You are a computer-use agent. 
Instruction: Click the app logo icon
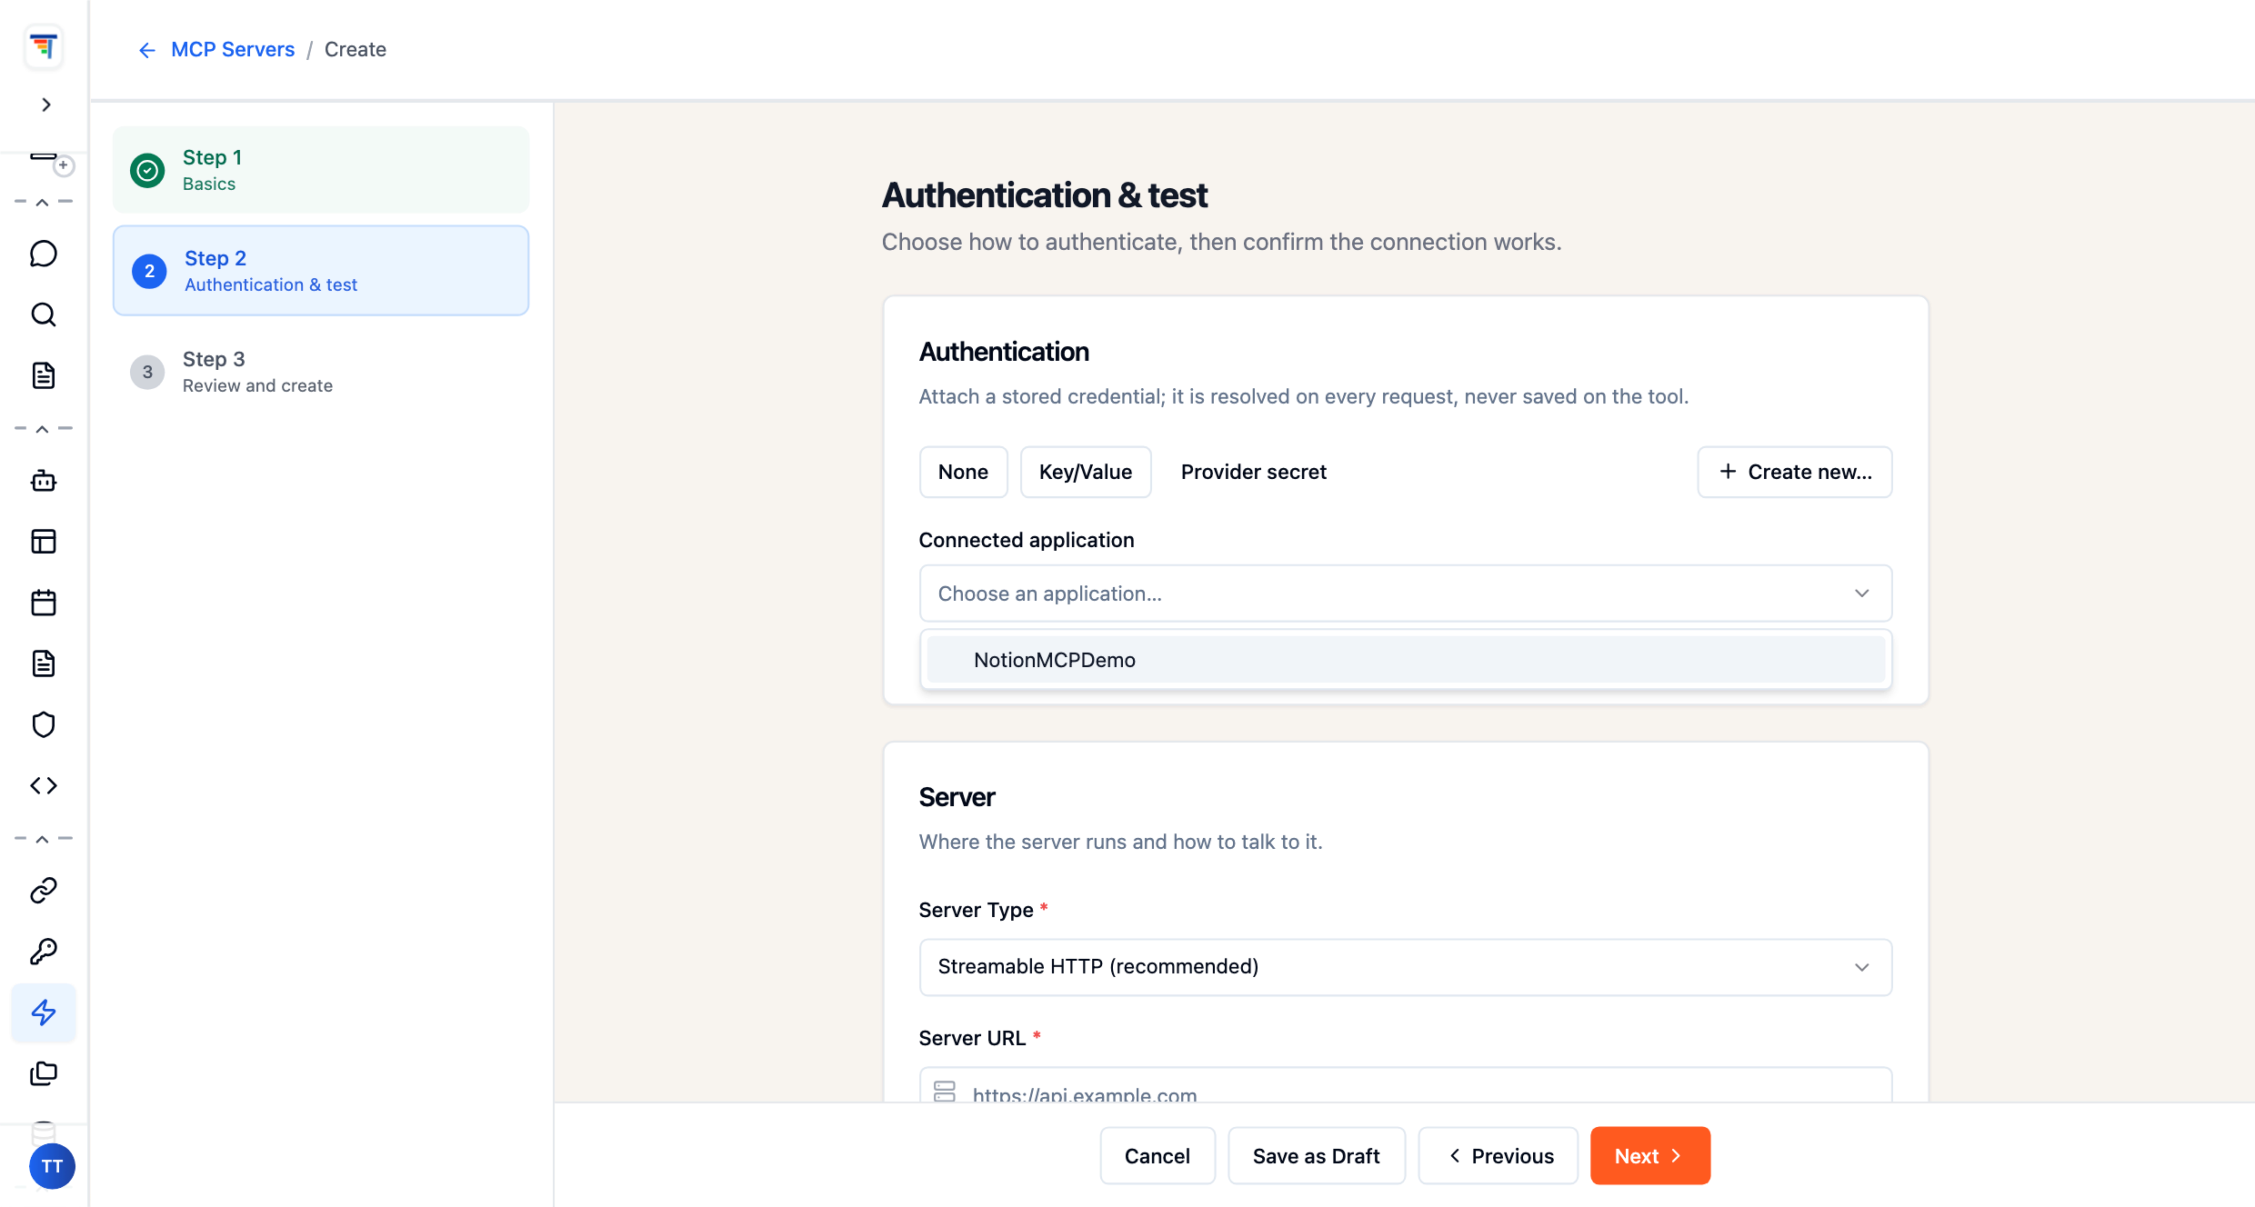tap(44, 47)
